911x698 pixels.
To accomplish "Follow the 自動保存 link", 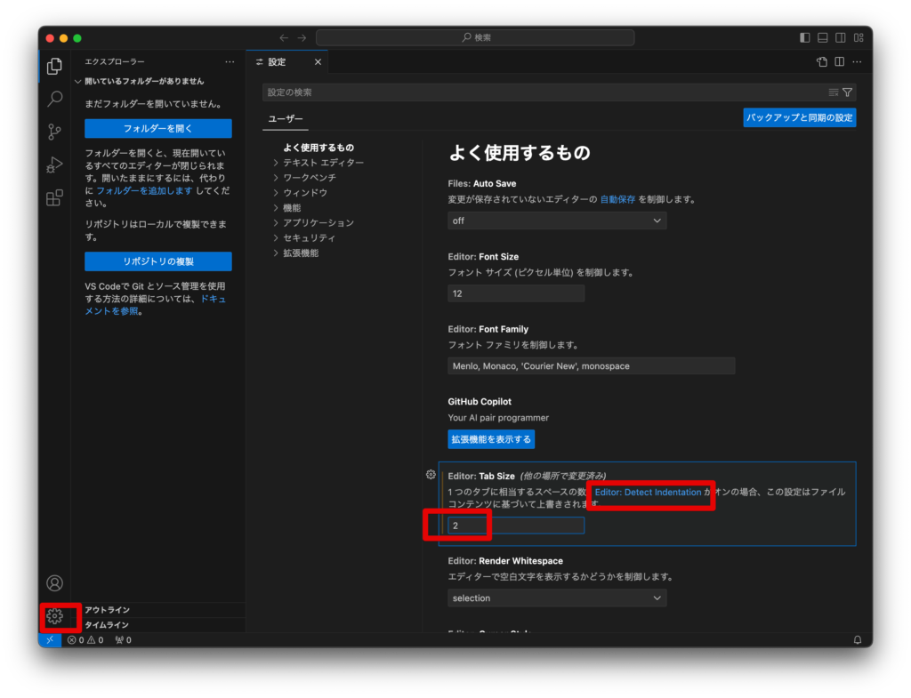I will pyautogui.click(x=617, y=199).
